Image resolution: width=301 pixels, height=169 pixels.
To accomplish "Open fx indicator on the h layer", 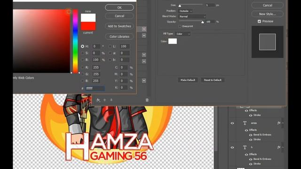I will [279, 147].
